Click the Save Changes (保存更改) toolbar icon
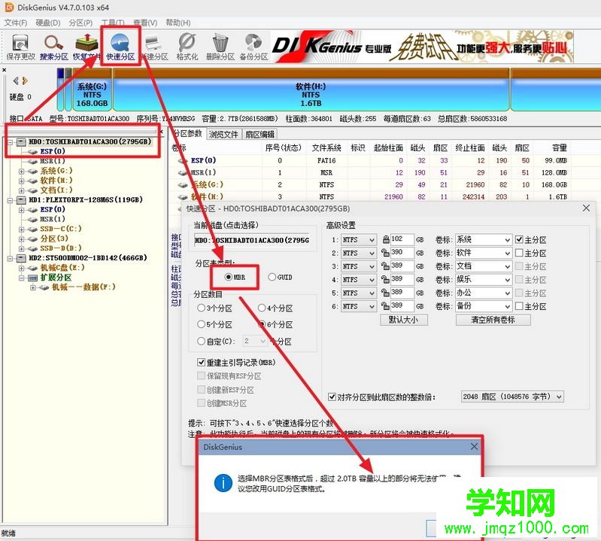This screenshot has height=541, width=601. pyautogui.click(x=21, y=47)
